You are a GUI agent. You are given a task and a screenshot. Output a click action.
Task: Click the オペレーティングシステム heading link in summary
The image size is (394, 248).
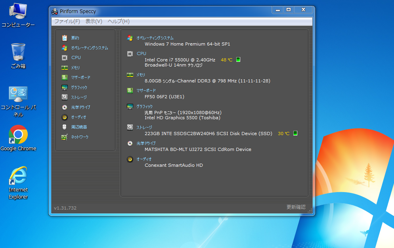tap(155, 38)
